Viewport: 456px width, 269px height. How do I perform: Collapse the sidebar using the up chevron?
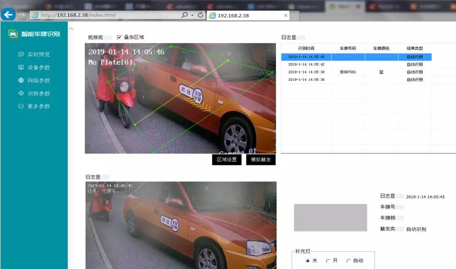tap(71, 29)
